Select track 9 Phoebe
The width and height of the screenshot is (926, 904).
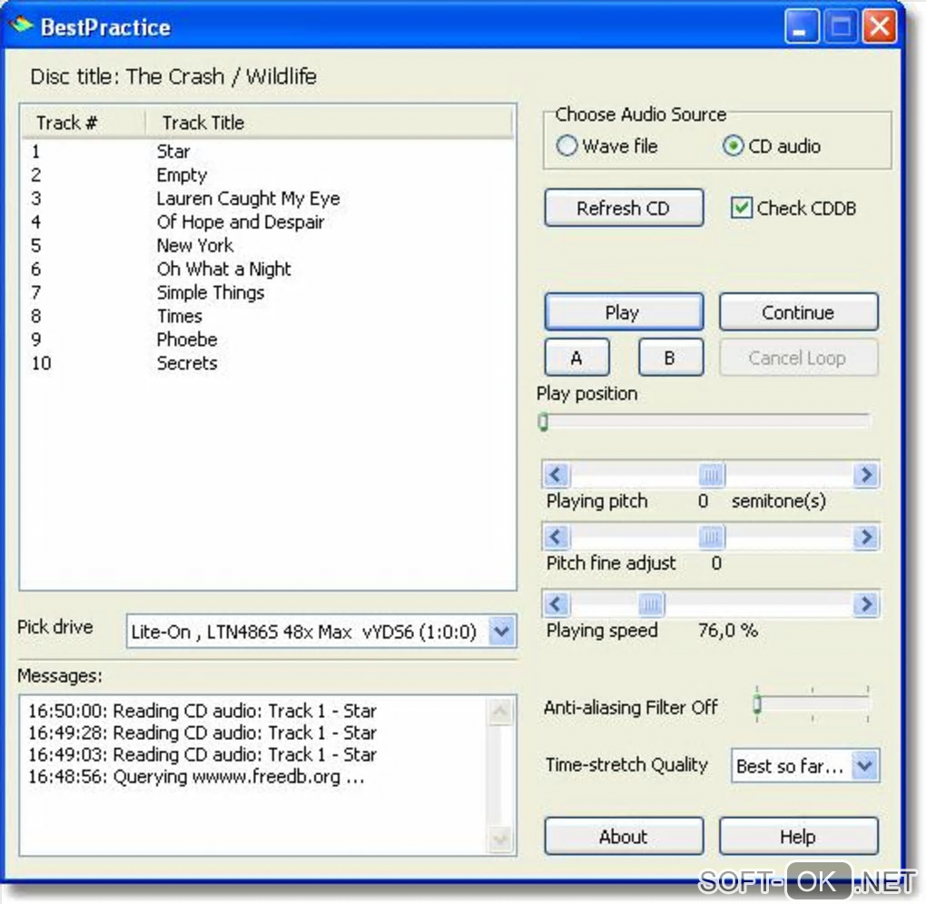pos(267,339)
